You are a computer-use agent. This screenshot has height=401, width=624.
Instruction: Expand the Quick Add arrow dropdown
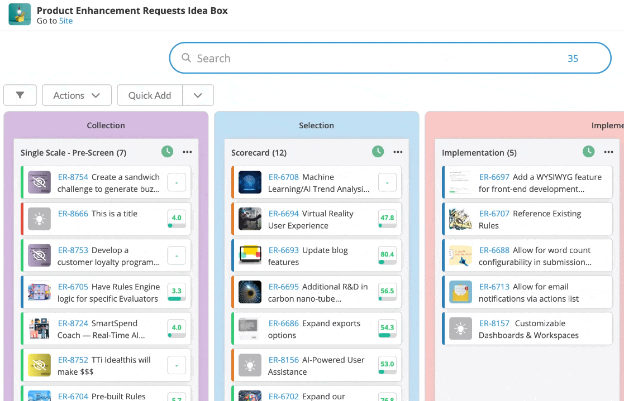[198, 95]
